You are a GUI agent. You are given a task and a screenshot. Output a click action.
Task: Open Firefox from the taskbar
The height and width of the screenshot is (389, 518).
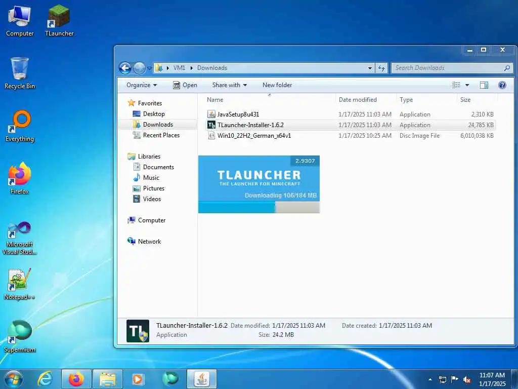pyautogui.click(x=76, y=379)
